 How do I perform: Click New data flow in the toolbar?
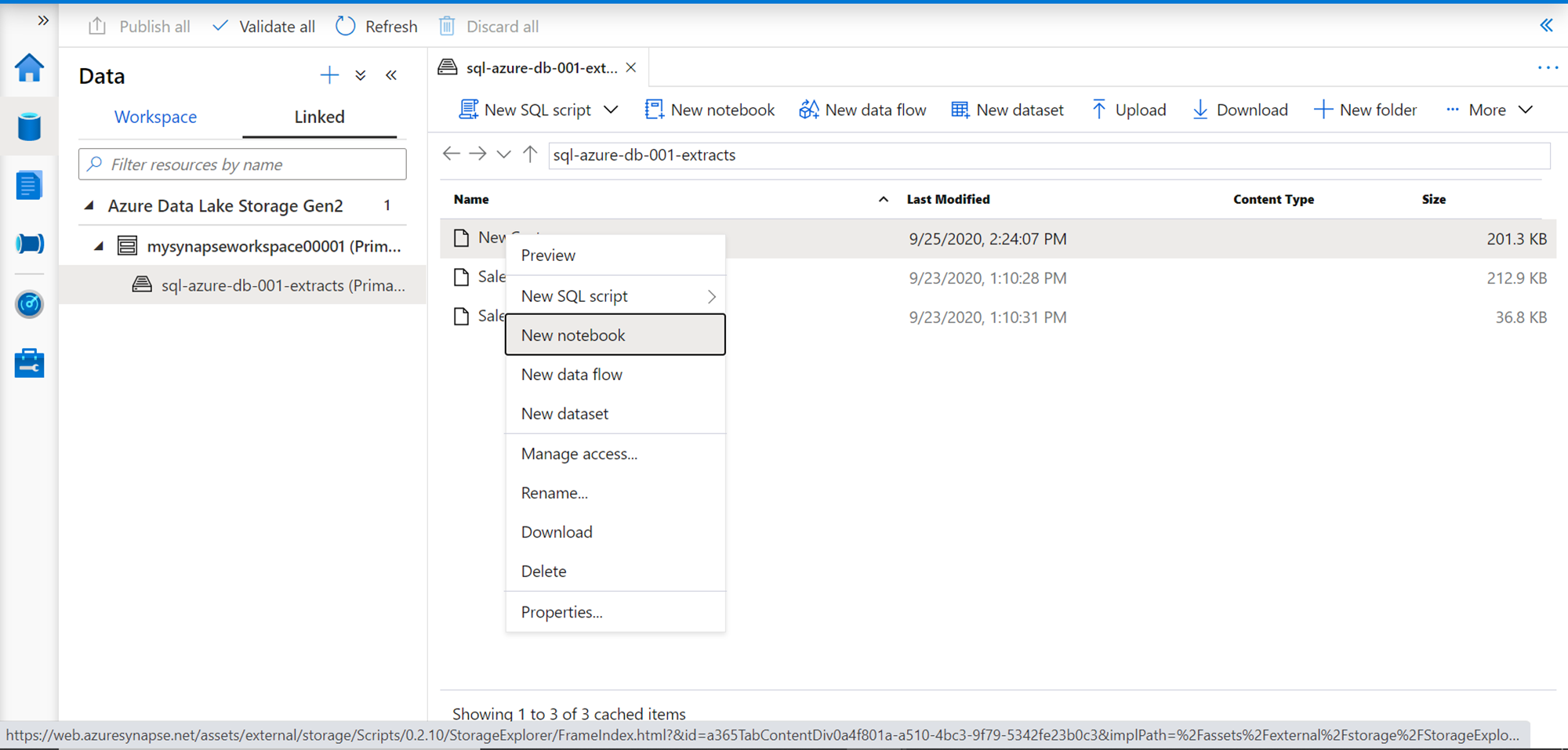pos(862,110)
